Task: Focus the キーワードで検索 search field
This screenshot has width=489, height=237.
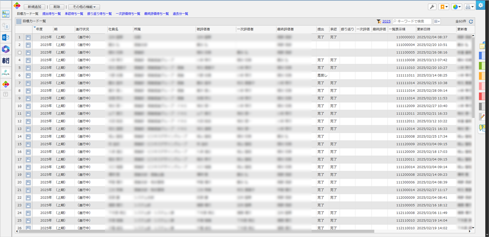Action: tap(413, 22)
